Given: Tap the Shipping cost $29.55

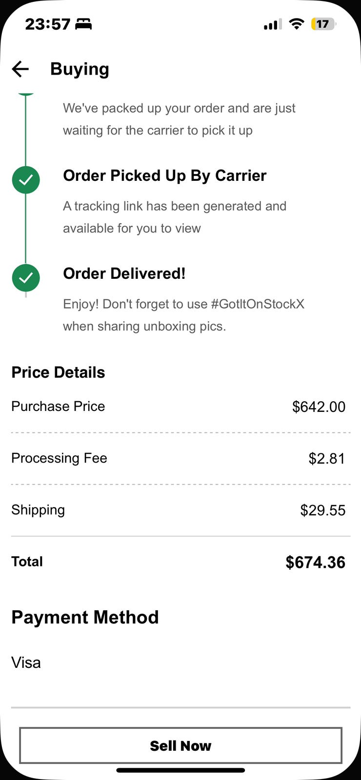Looking at the screenshot, I should pyautogui.click(x=322, y=510).
